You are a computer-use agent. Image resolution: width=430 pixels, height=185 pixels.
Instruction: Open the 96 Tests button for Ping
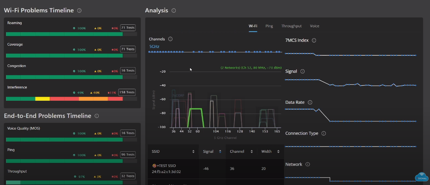tap(128, 155)
